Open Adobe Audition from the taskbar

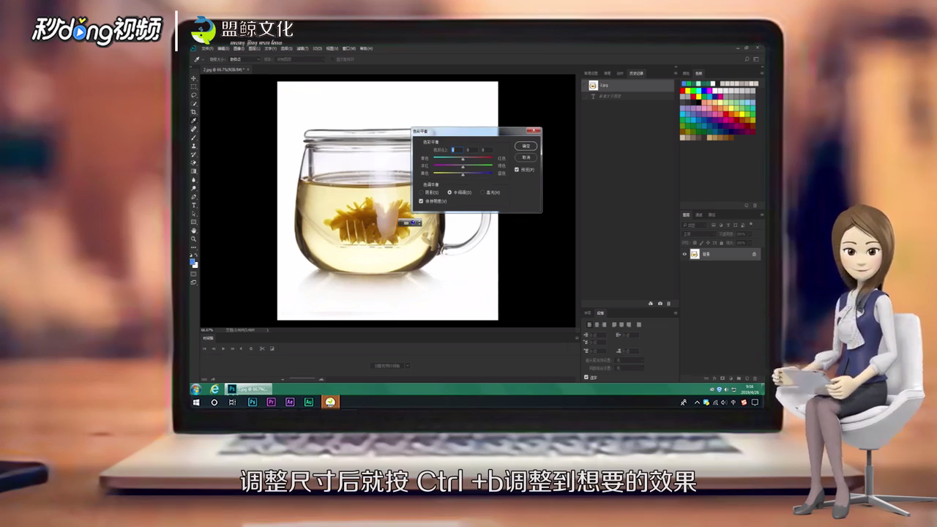point(309,402)
